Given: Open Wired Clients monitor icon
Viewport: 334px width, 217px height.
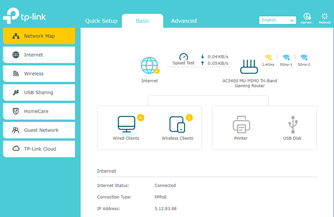Looking at the screenshot, I should 126,124.
